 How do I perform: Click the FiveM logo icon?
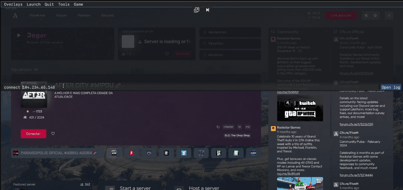click(15, 16)
